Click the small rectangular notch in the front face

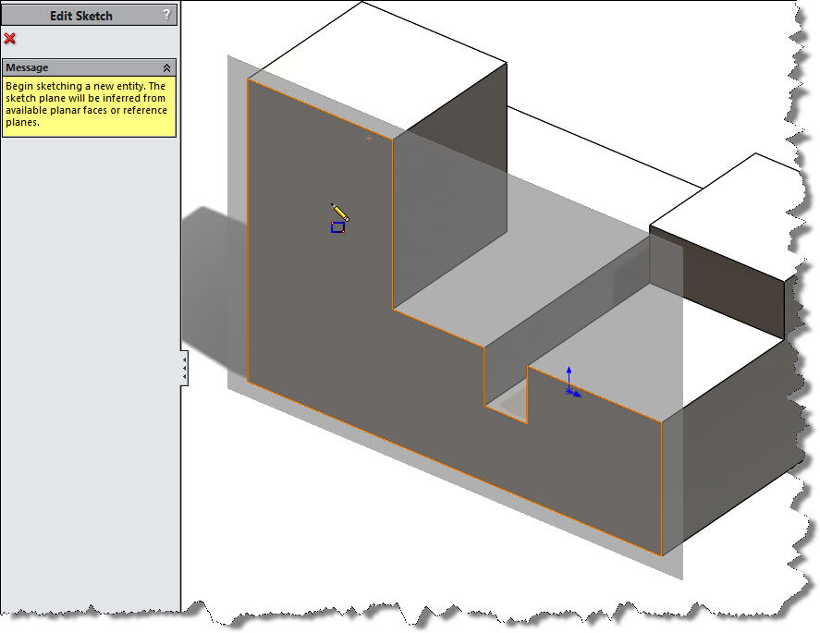[507, 397]
